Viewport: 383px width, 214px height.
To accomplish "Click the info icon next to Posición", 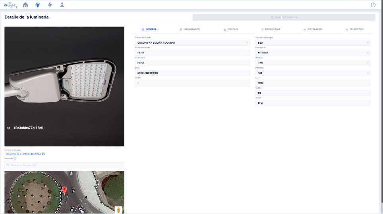I will [15, 158].
